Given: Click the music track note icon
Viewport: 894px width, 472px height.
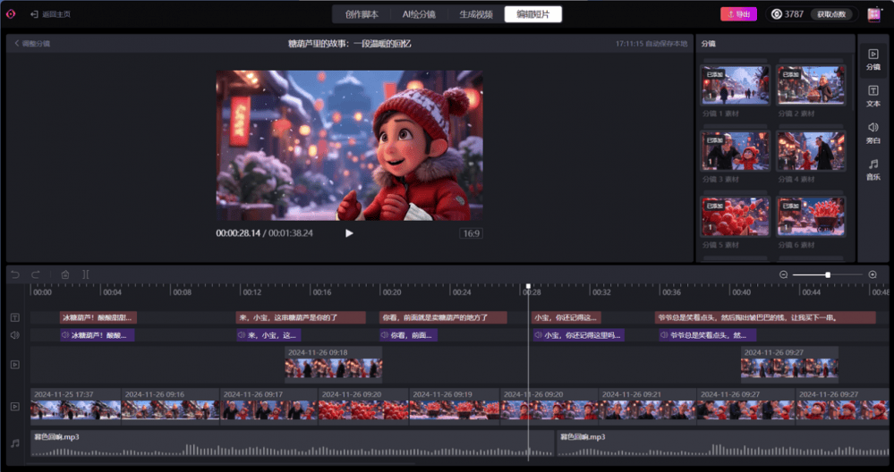Looking at the screenshot, I should [x=15, y=443].
